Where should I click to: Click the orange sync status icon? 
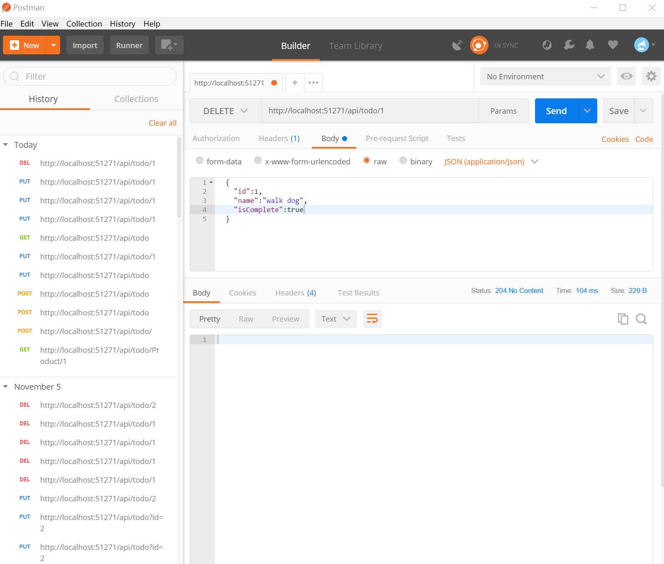(479, 45)
